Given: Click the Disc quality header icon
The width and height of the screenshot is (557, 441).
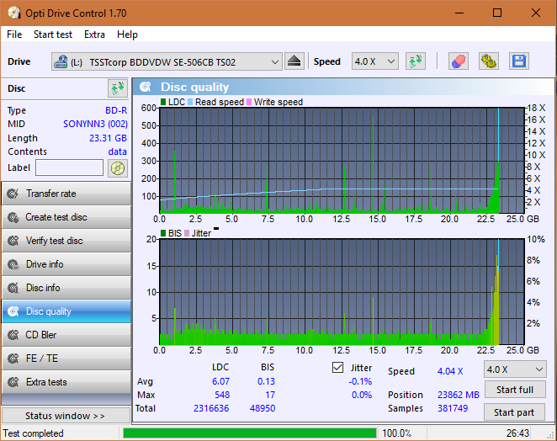Looking at the screenshot, I should click(146, 87).
